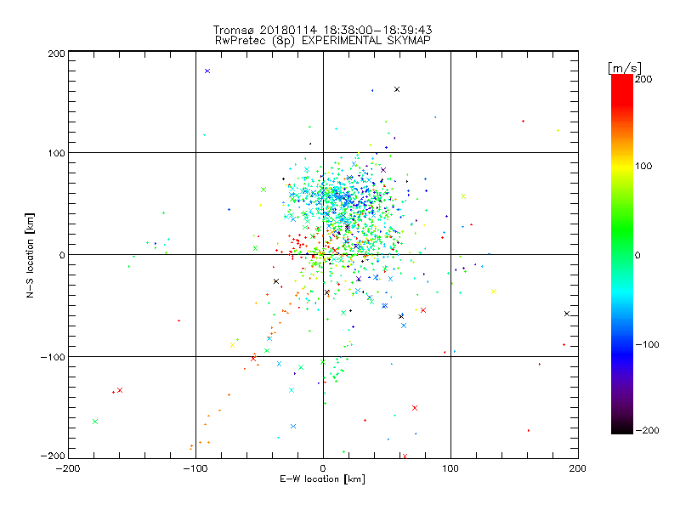
Task: Click the yellow-green X marker right of cluster
Action: pyautogui.click(x=463, y=196)
